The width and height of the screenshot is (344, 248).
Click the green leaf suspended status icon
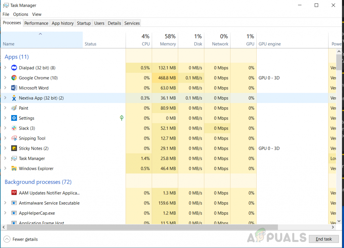coord(122,118)
